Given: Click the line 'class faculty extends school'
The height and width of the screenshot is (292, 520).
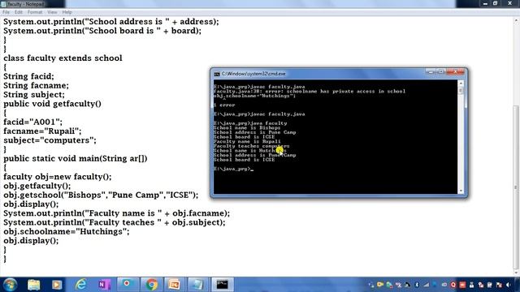Looking at the screenshot, I should (x=63, y=58).
